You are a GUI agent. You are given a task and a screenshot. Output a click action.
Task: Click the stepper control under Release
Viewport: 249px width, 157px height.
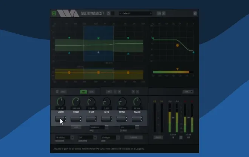click(137, 119)
